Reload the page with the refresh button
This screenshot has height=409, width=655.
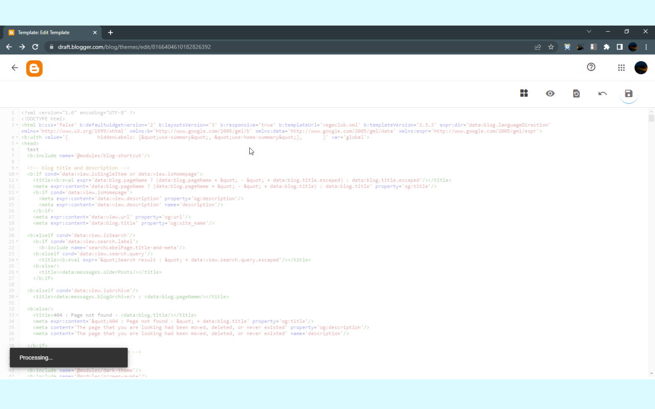click(x=35, y=47)
